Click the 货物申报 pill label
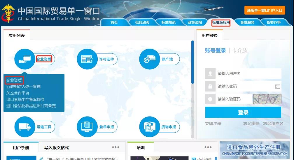Image resolution: width=294 pixels, height=160 pixels. [x=169, y=127]
